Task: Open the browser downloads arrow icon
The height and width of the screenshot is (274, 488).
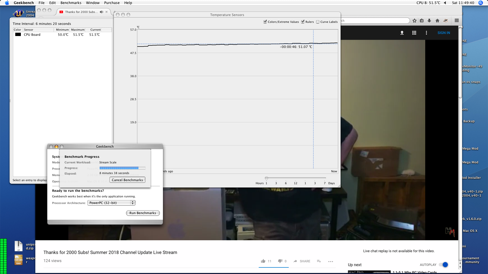Action: 429,21
